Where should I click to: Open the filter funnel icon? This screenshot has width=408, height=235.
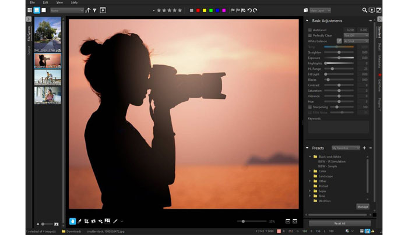coord(94,10)
